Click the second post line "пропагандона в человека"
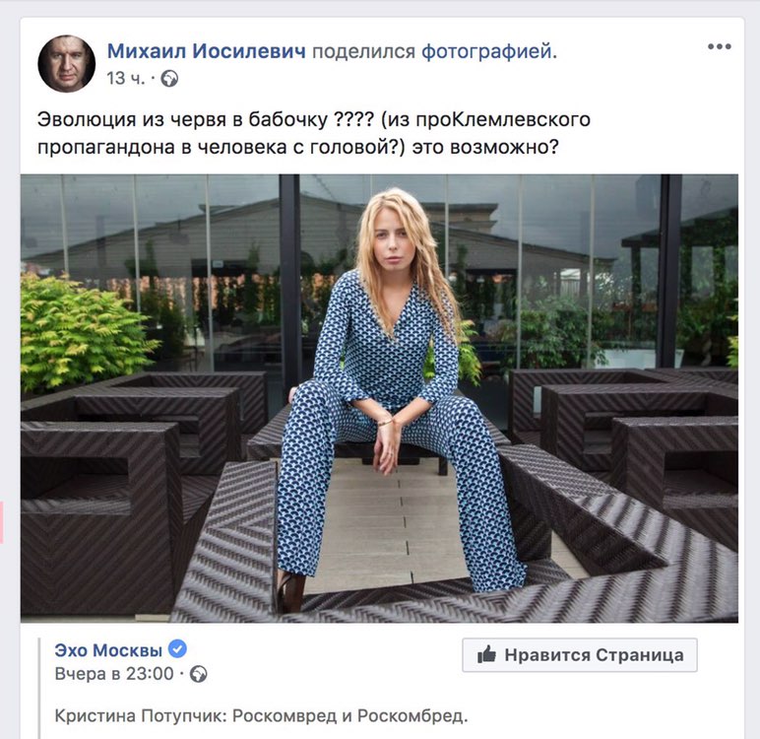Viewport: 760px width, 739px height. (x=298, y=147)
